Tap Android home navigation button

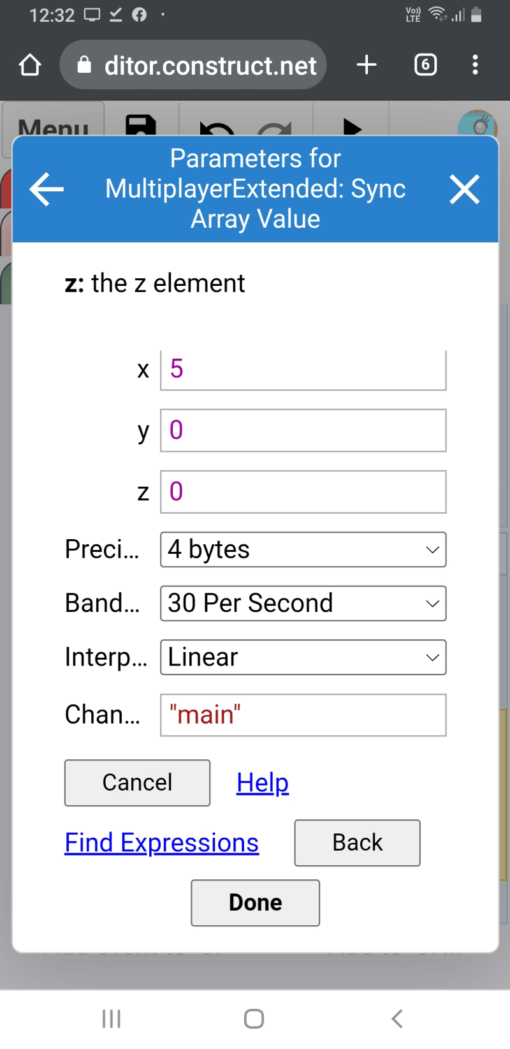point(254,1018)
